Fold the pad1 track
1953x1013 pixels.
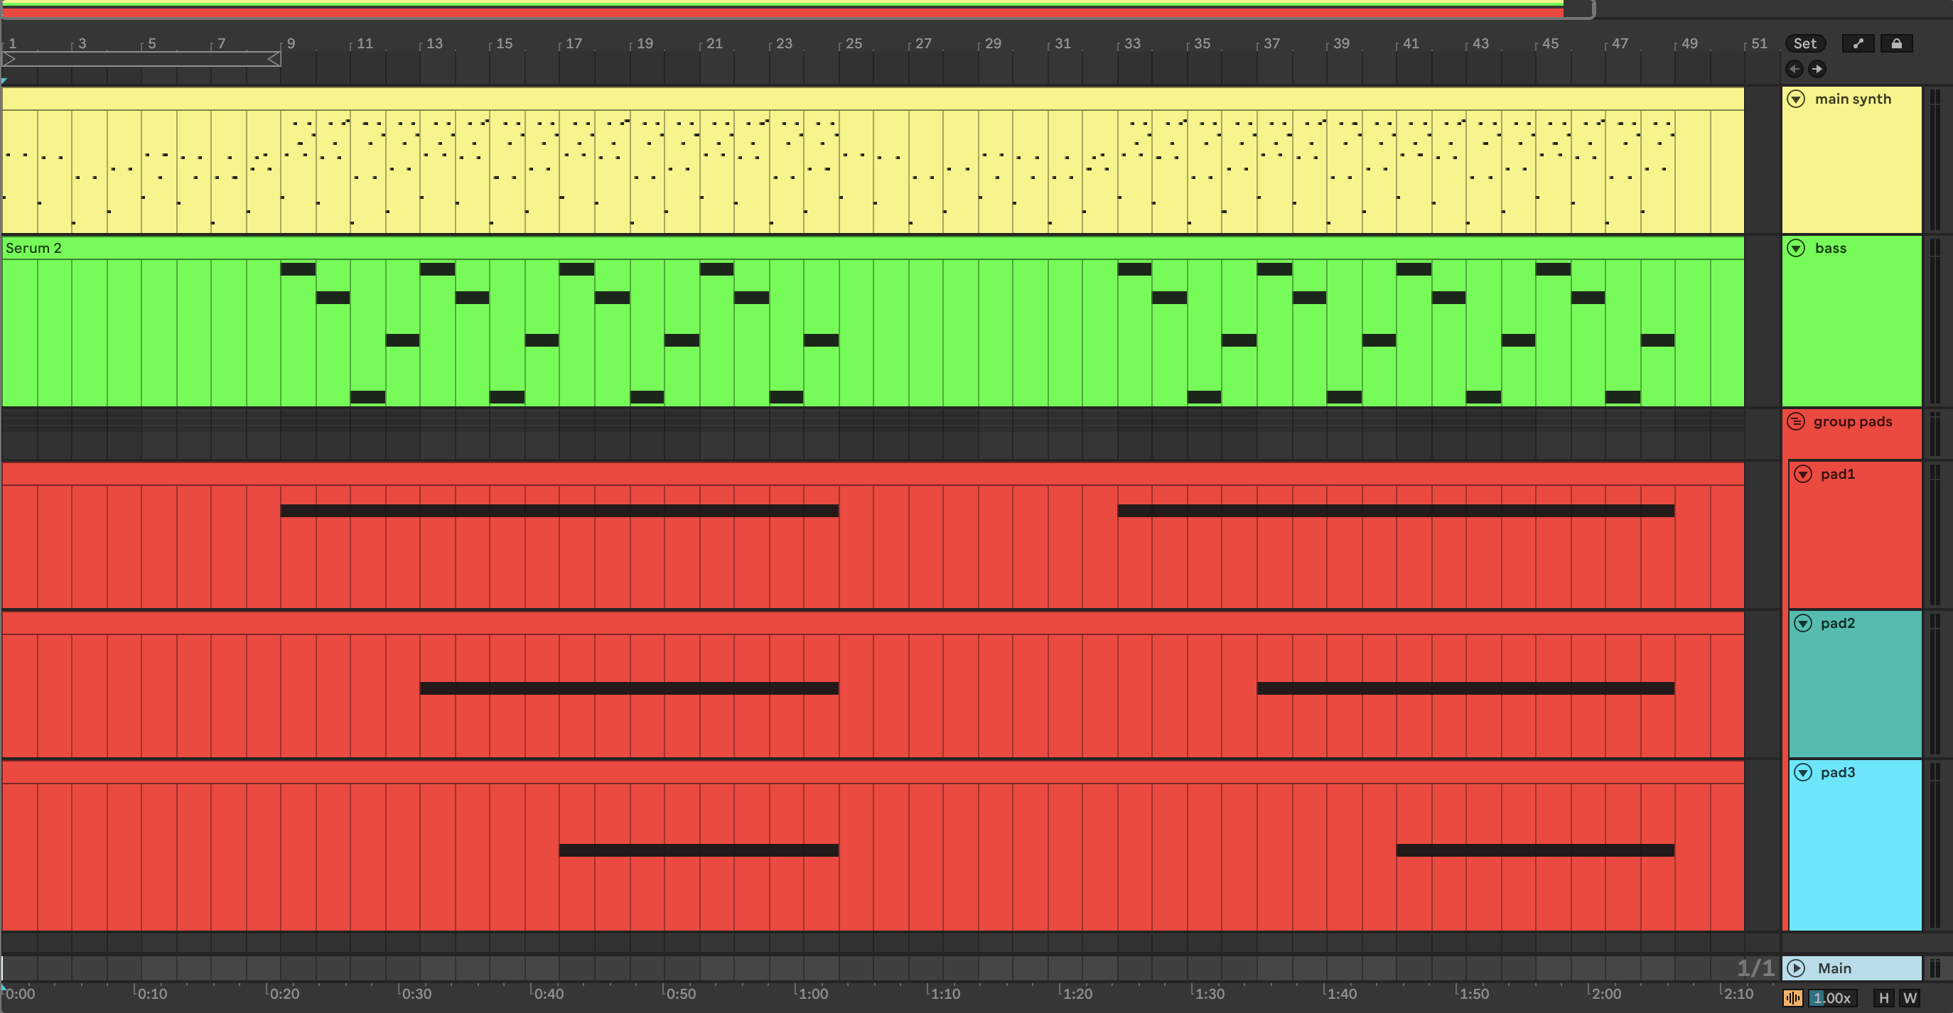[x=1803, y=475]
